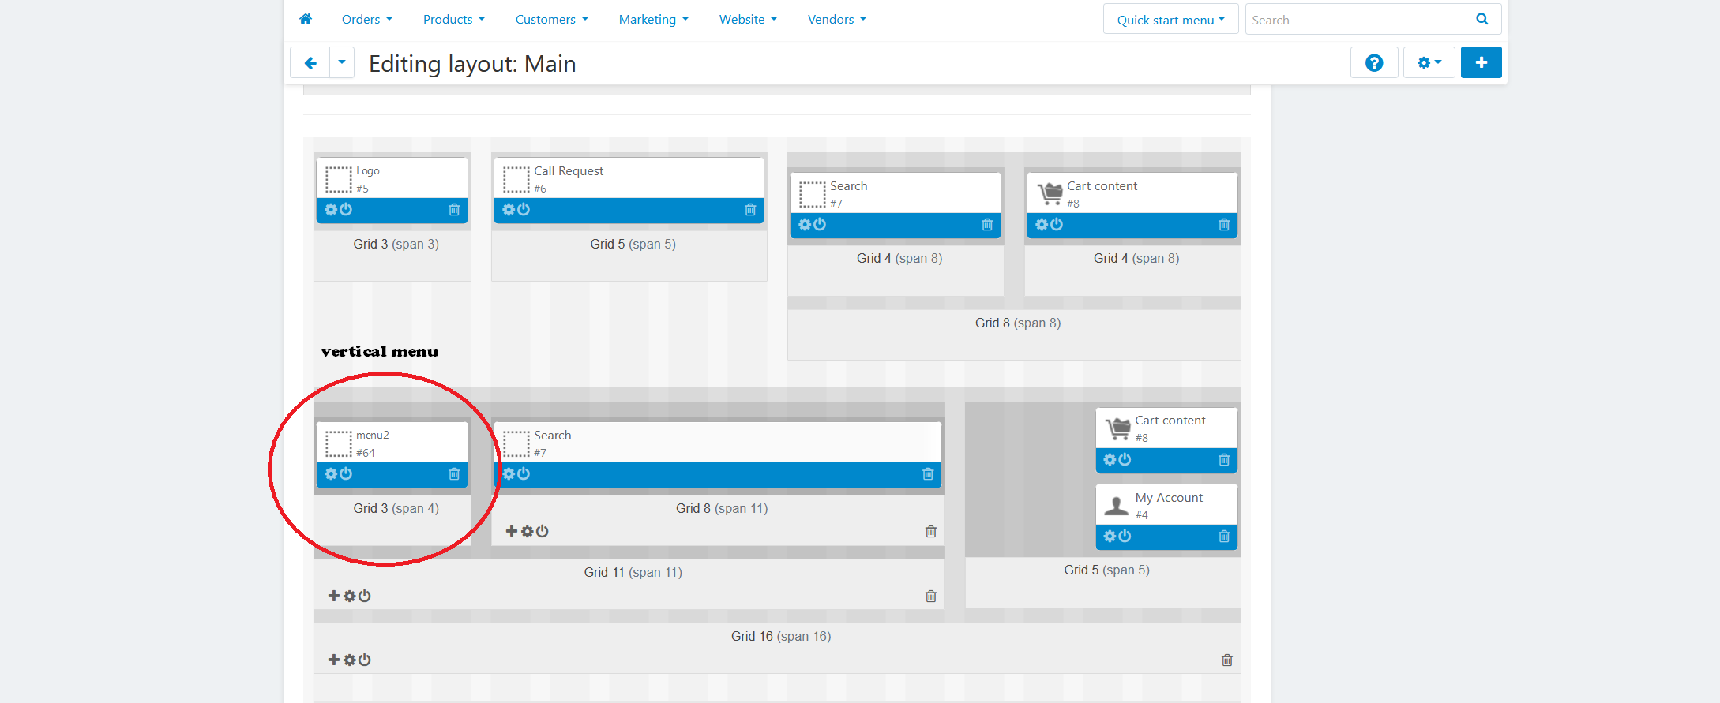
Task: Expand the caret next to back arrow
Action: click(342, 62)
